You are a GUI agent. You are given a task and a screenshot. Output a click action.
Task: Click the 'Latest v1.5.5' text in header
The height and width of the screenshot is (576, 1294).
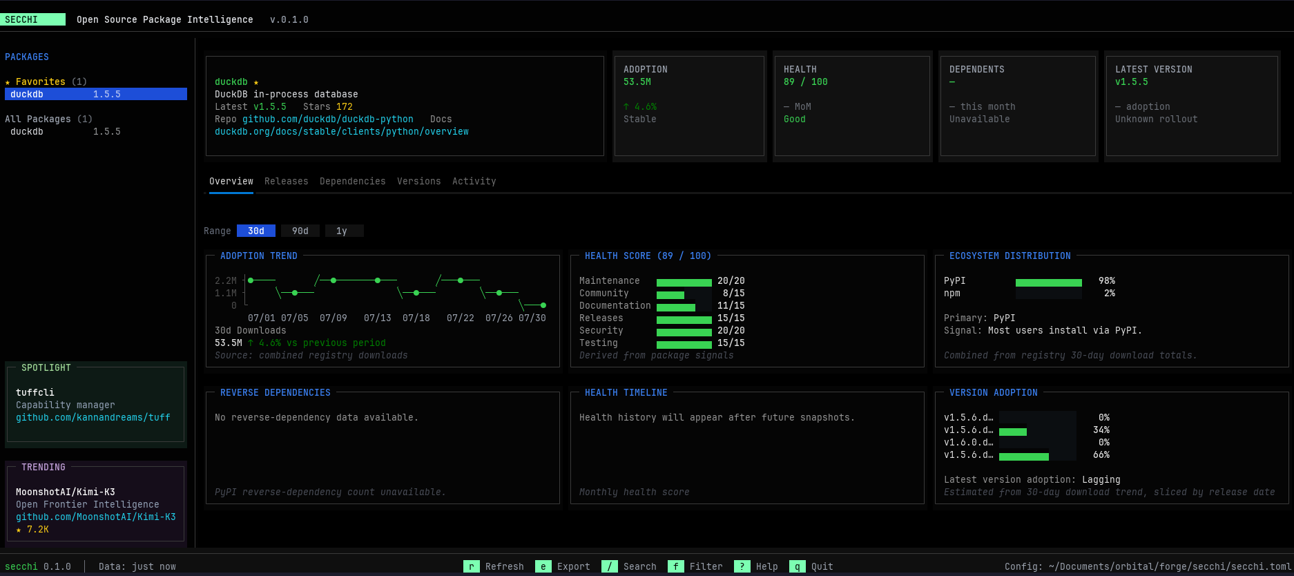tap(251, 106)
